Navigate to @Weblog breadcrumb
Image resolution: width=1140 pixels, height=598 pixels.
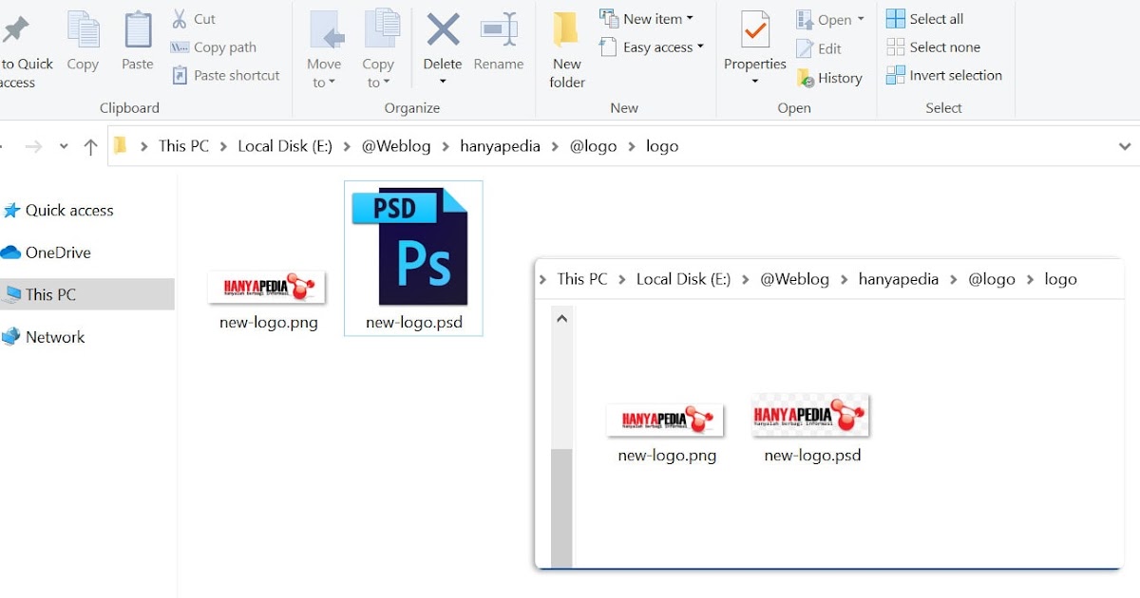[x=396, y=146]
